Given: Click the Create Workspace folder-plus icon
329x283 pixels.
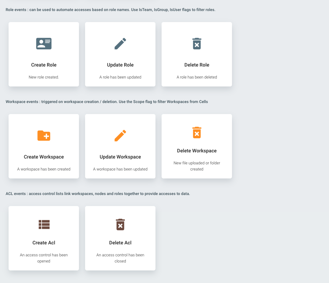Looking at the screenshot, I should (44, 136).
